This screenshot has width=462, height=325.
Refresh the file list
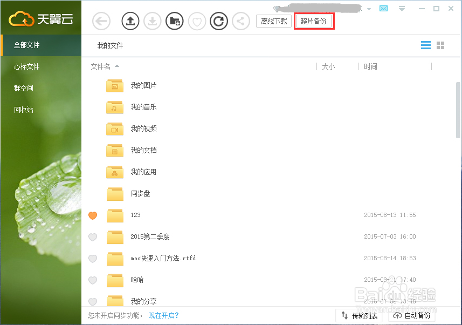[x=219, y=21]
